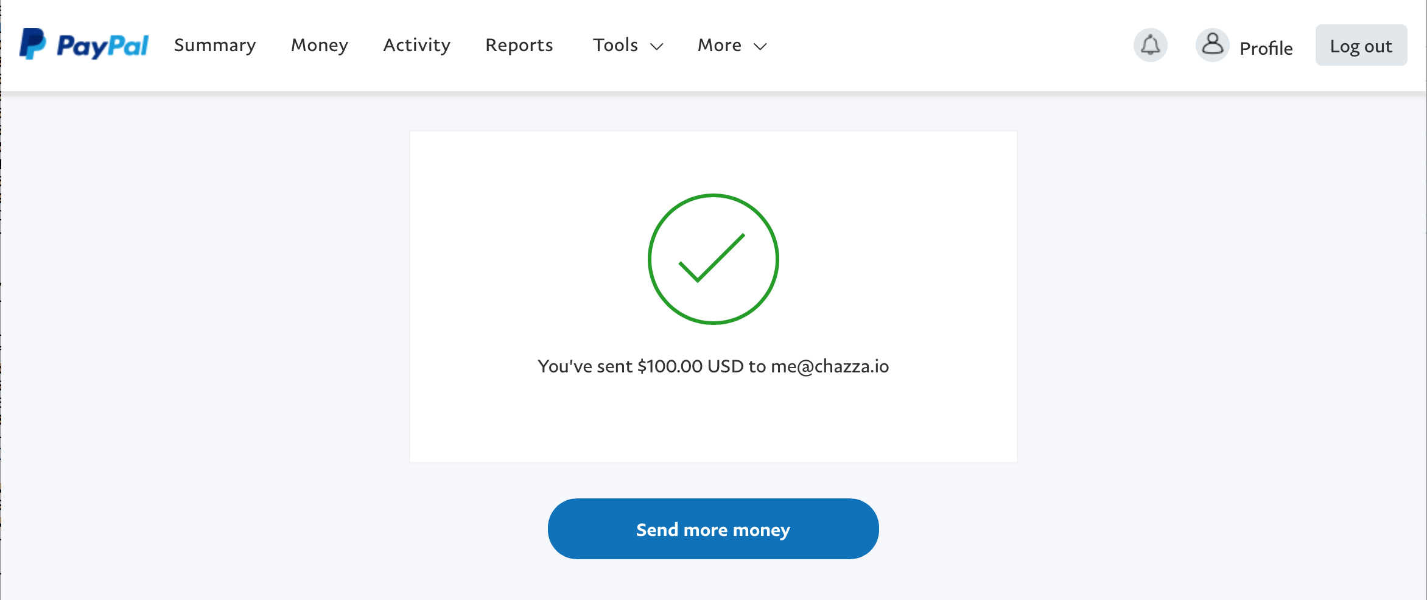
Task: Open the More menu
Action: pyautogui.click(x=719, y=45)
